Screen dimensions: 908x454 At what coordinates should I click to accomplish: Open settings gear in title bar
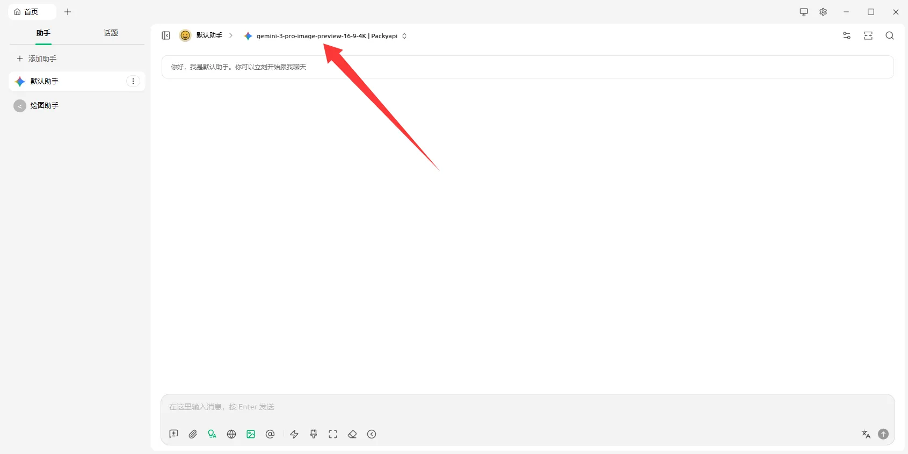pyautogui.click(x=823, y=12)
